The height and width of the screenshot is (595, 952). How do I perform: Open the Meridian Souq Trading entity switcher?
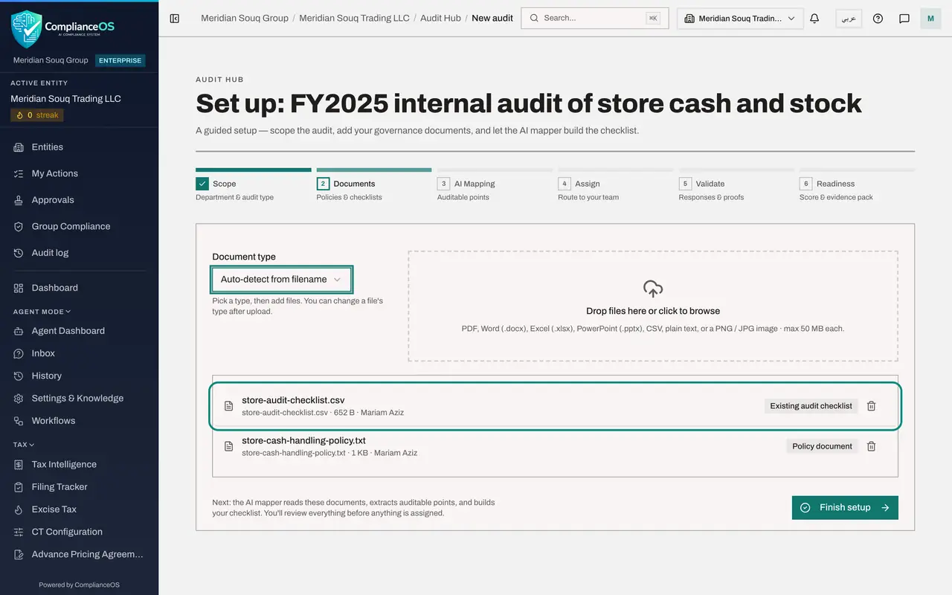coord(740,18)
